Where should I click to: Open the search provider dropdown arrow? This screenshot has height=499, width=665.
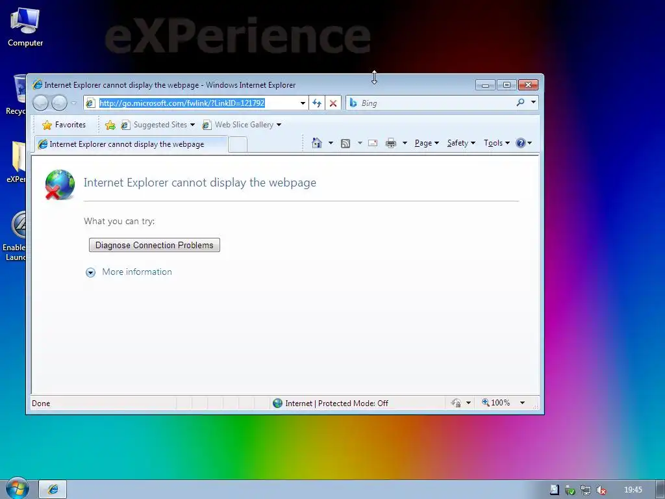point(534,102)
